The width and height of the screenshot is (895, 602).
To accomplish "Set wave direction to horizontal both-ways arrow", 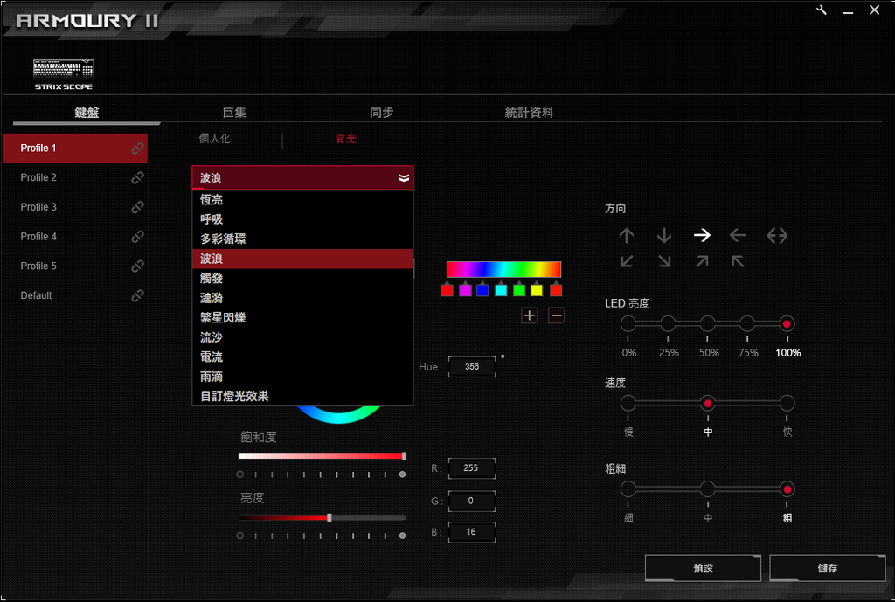I will click(777, 235).
